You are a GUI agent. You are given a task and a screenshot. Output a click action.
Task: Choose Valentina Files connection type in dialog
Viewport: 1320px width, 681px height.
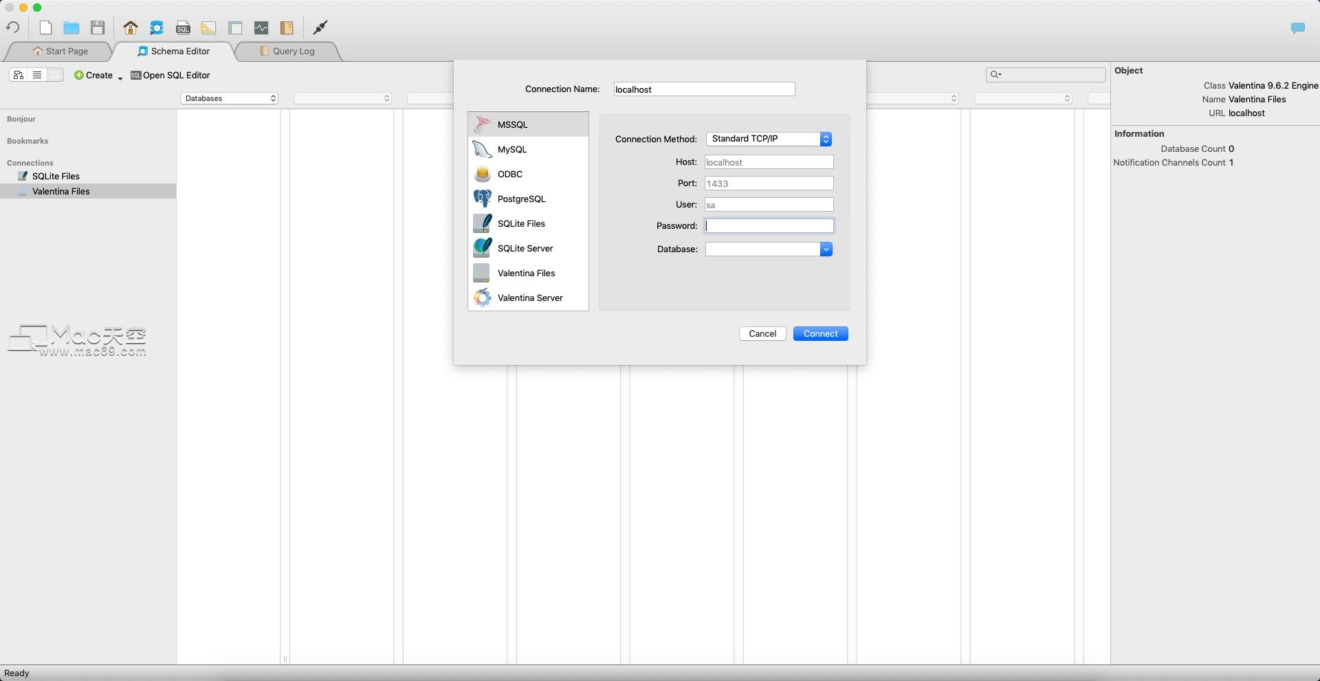[x=528, y=273]
